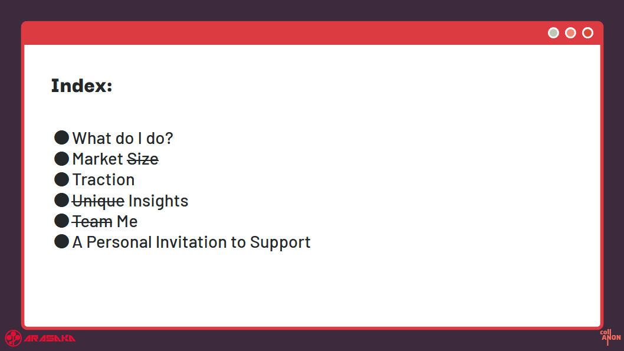Open "A Personal Invitation to Support" entry
Screen dimensions: 624x351
click(191, 242)
